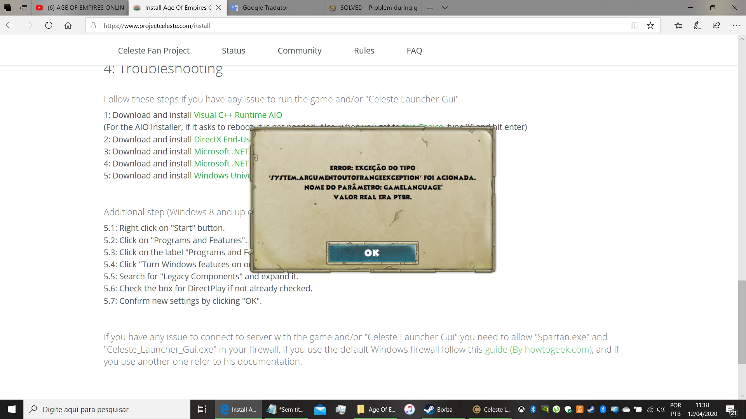Image resolution: width=746 pixels, height=419 pixels.
Task: Go to browser home page icon
Action: coord(68,26)
